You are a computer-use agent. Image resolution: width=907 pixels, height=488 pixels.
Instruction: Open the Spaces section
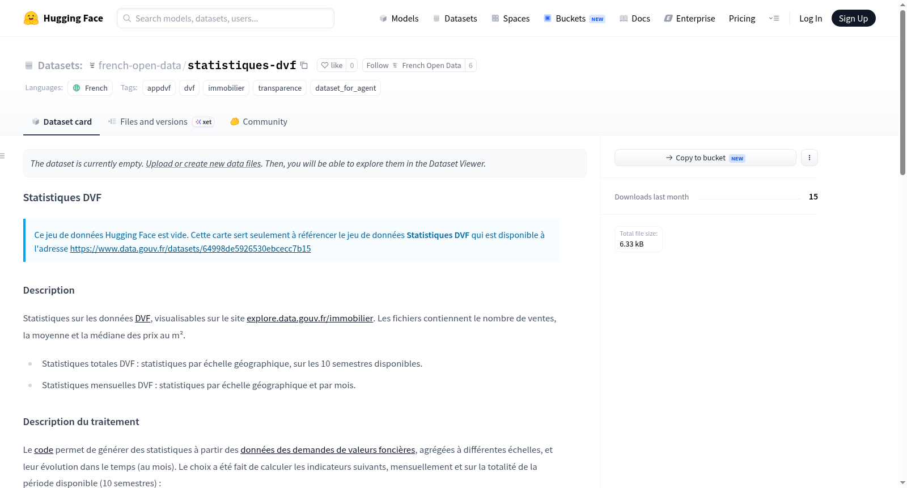[510, 18]
